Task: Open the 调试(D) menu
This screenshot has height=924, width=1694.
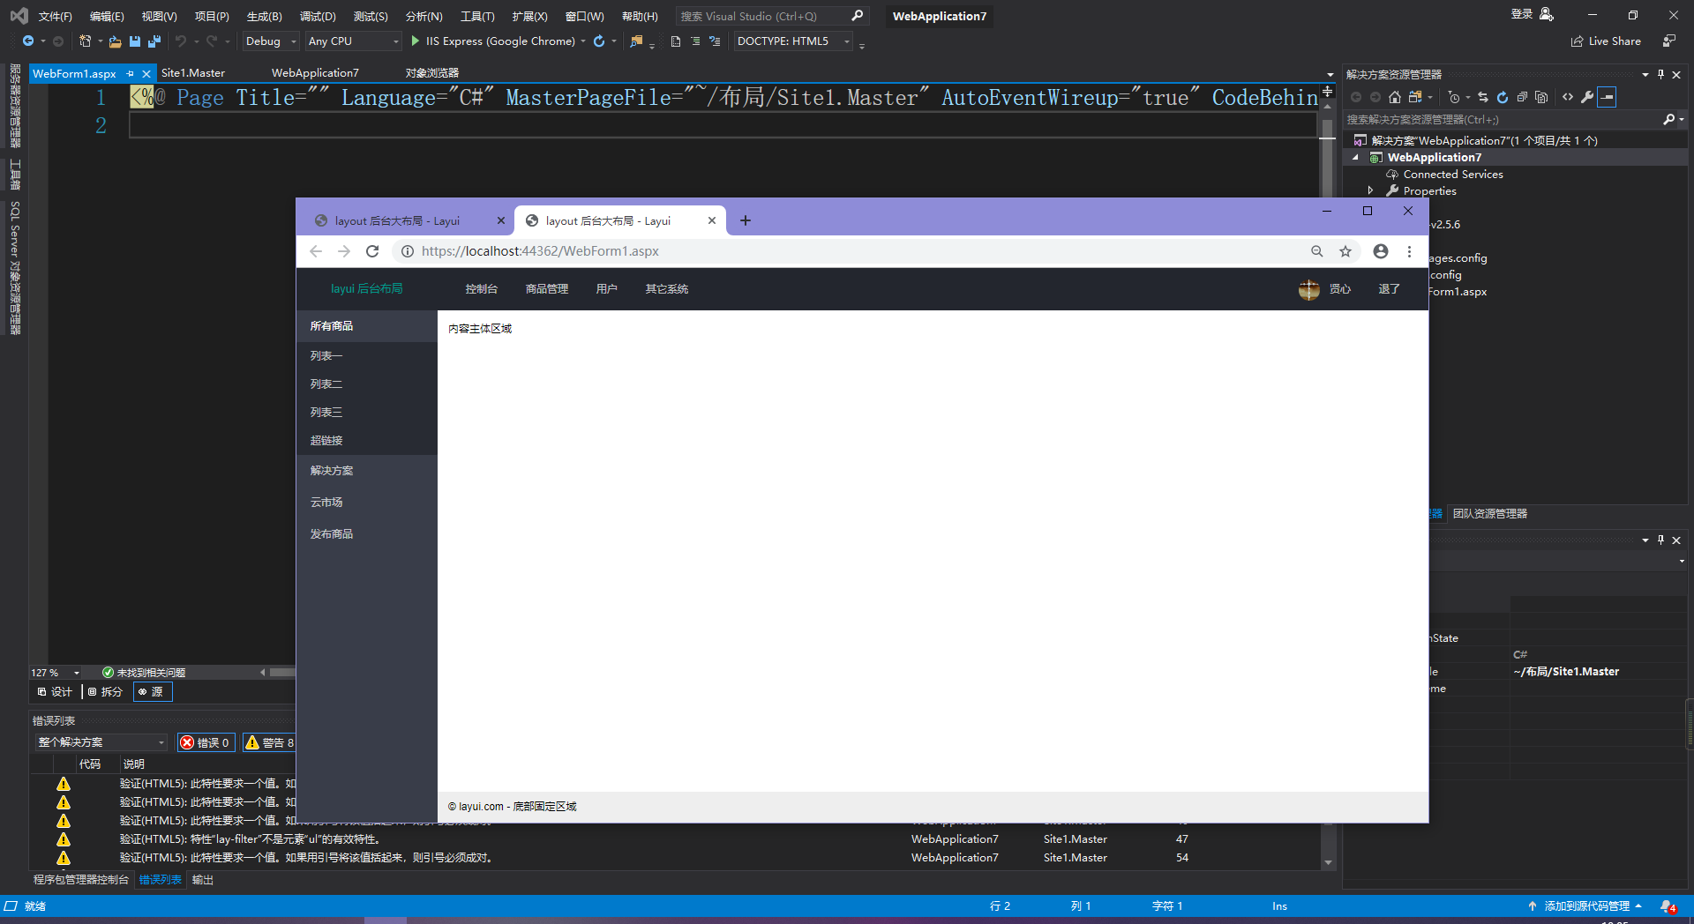Action: [318, 15]
